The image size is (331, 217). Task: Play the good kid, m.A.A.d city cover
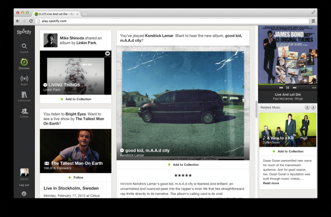pos(183,103)
